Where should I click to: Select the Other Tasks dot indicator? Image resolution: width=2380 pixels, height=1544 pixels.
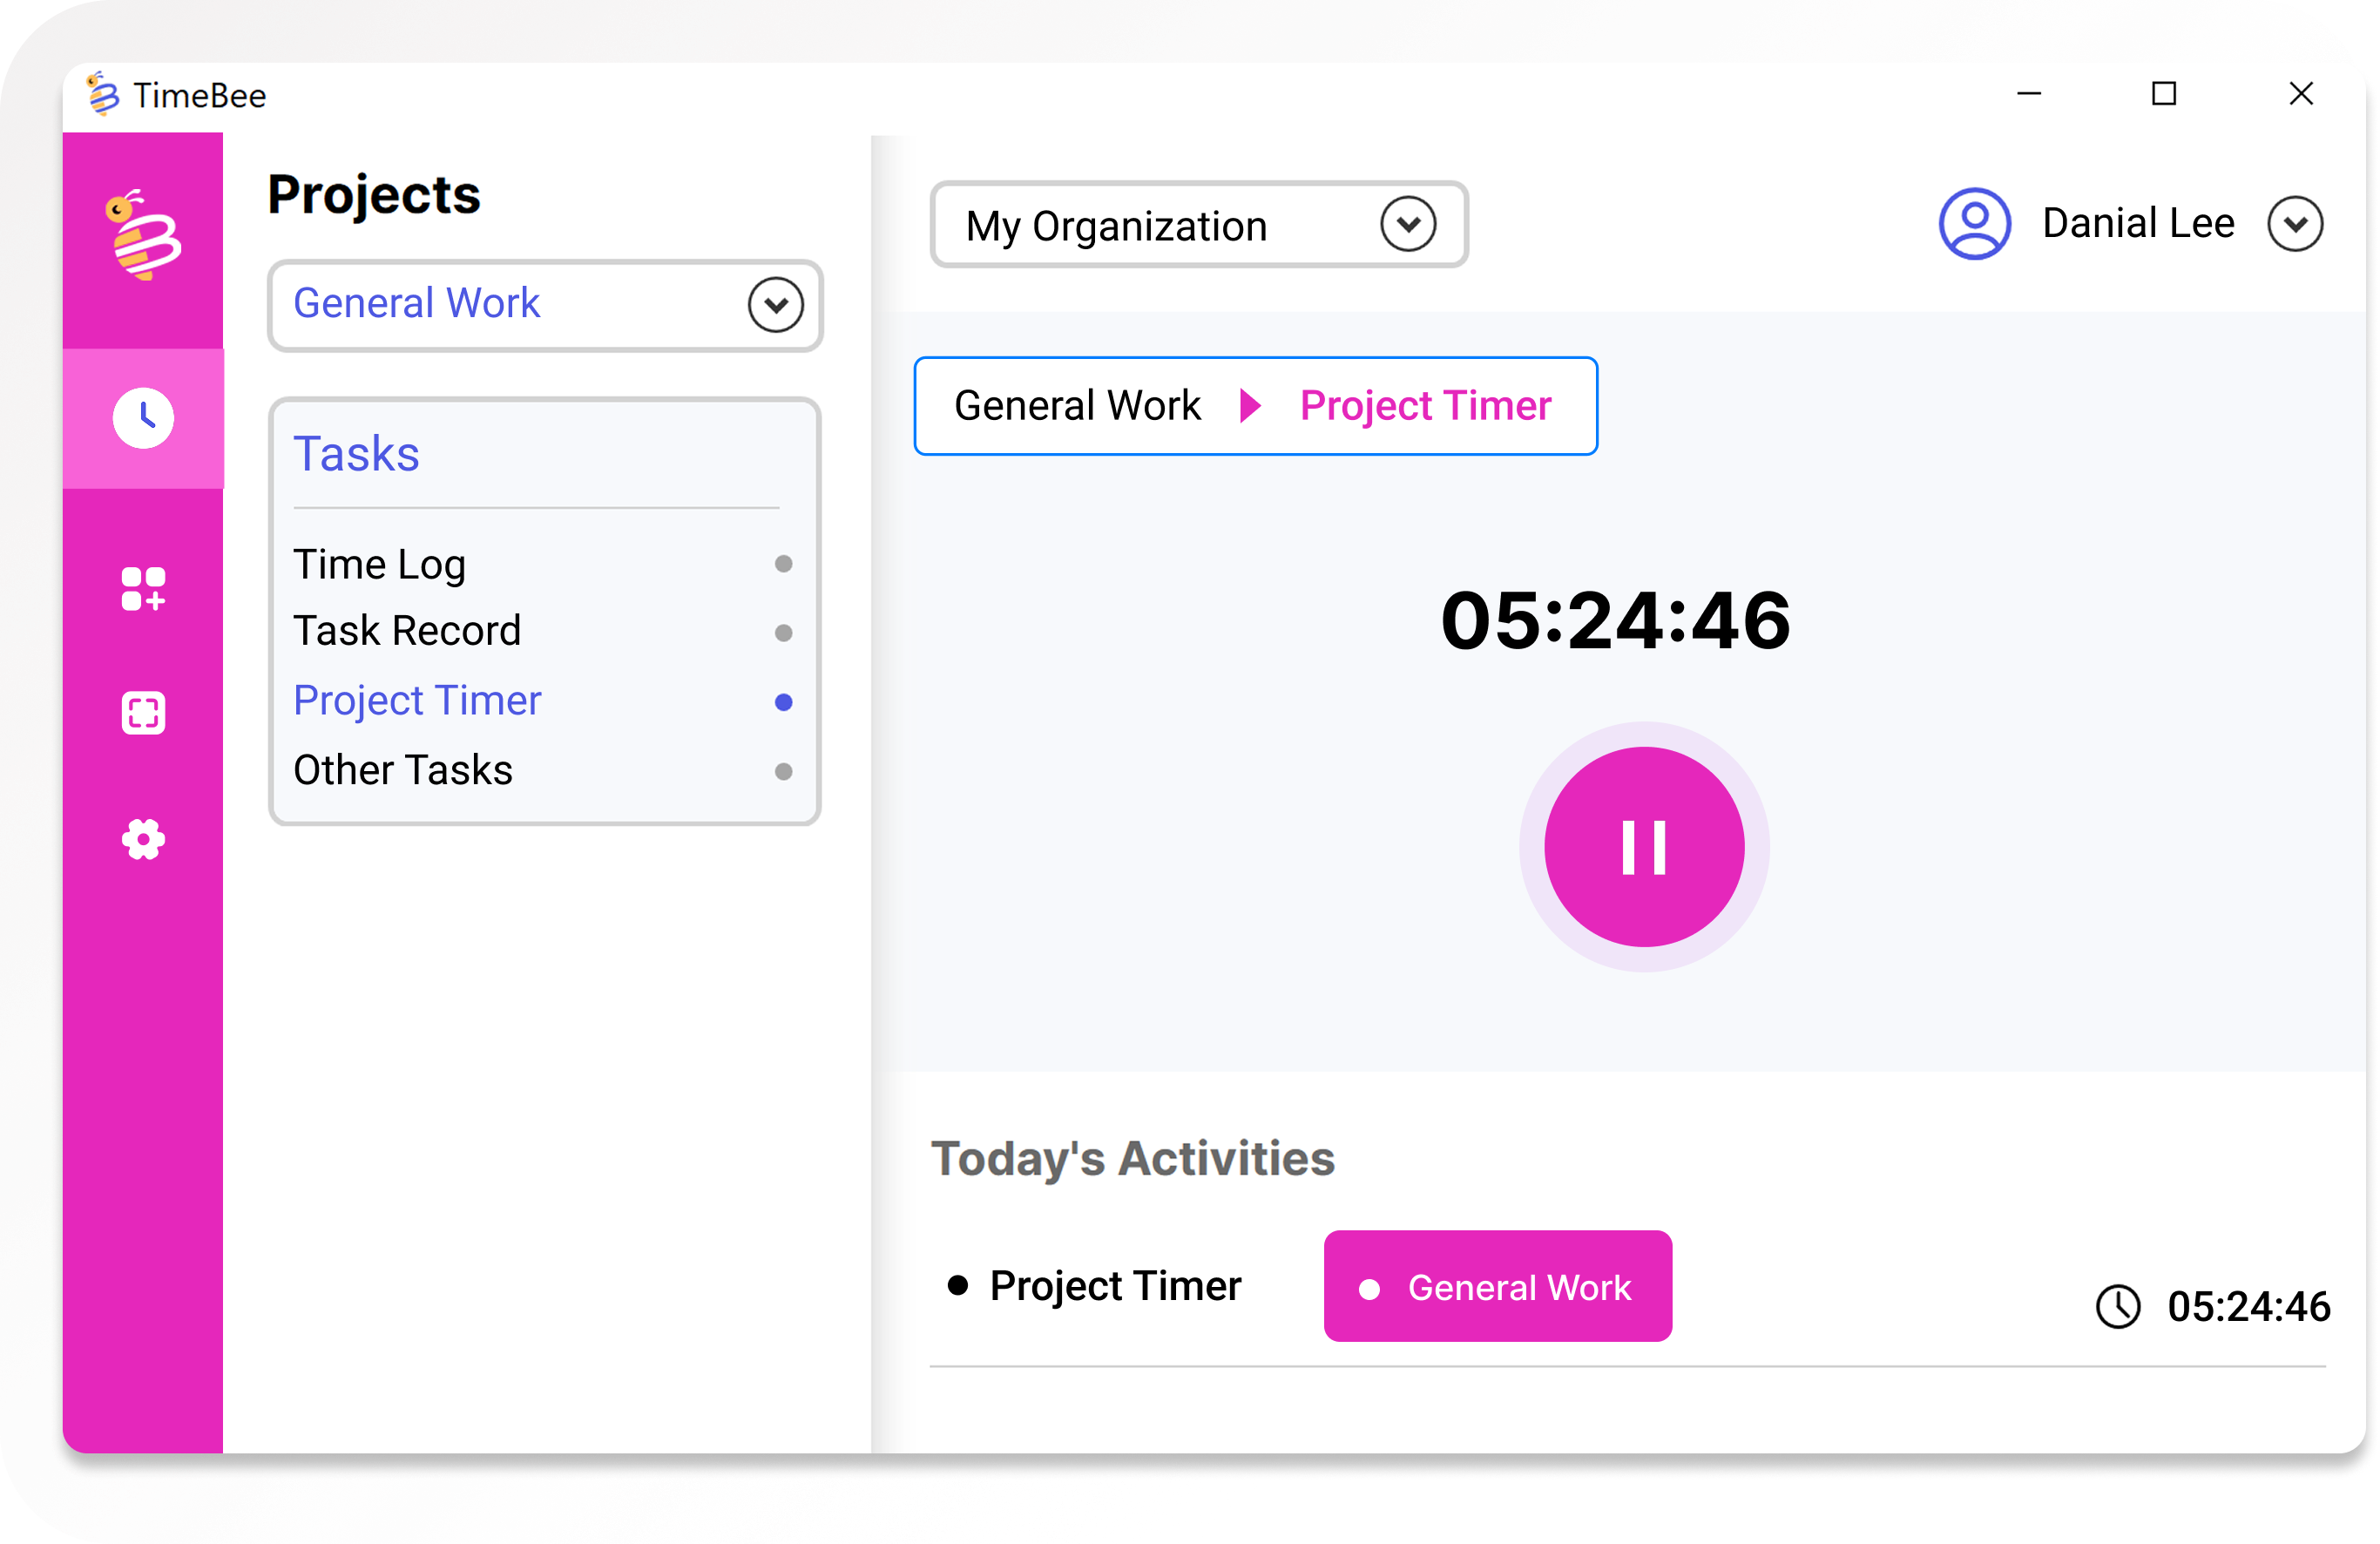point(783,771)
